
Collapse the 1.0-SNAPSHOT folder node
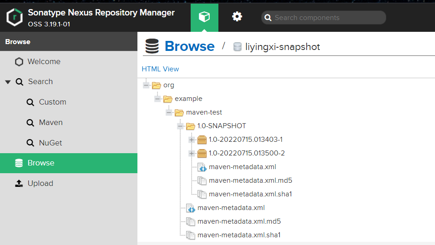180,126
